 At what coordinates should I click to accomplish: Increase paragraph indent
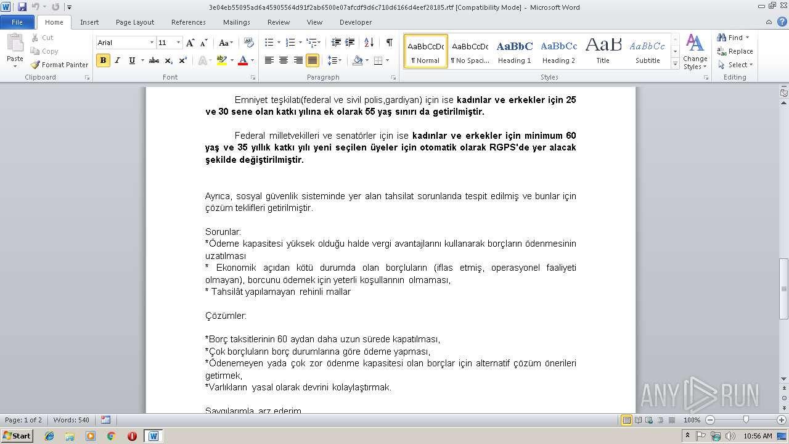(350, 43)
